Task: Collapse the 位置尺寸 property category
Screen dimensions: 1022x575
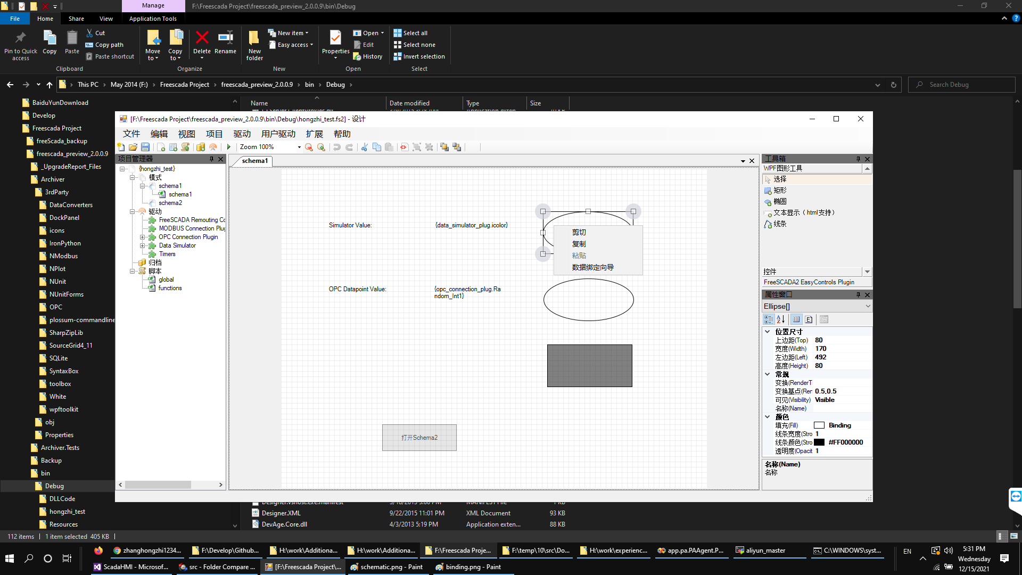Action: 768,332
